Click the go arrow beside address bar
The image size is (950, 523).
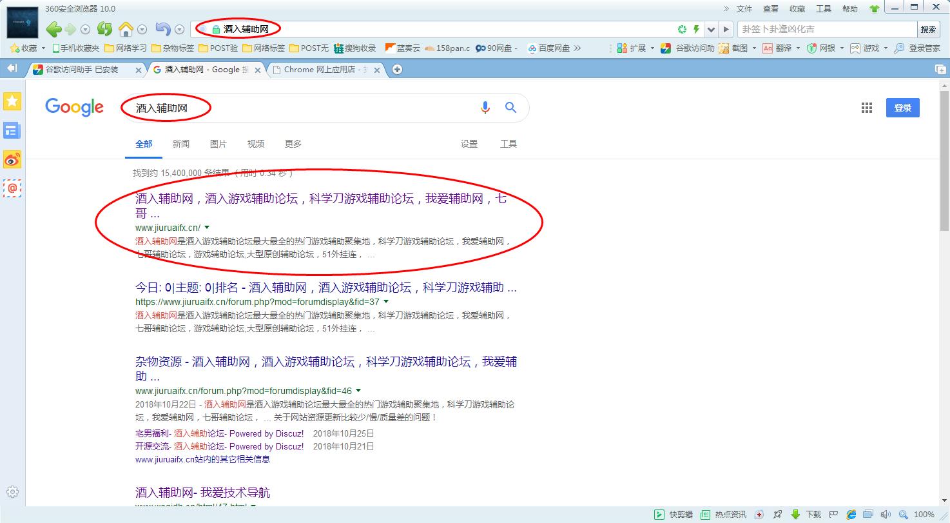point(726,29)
